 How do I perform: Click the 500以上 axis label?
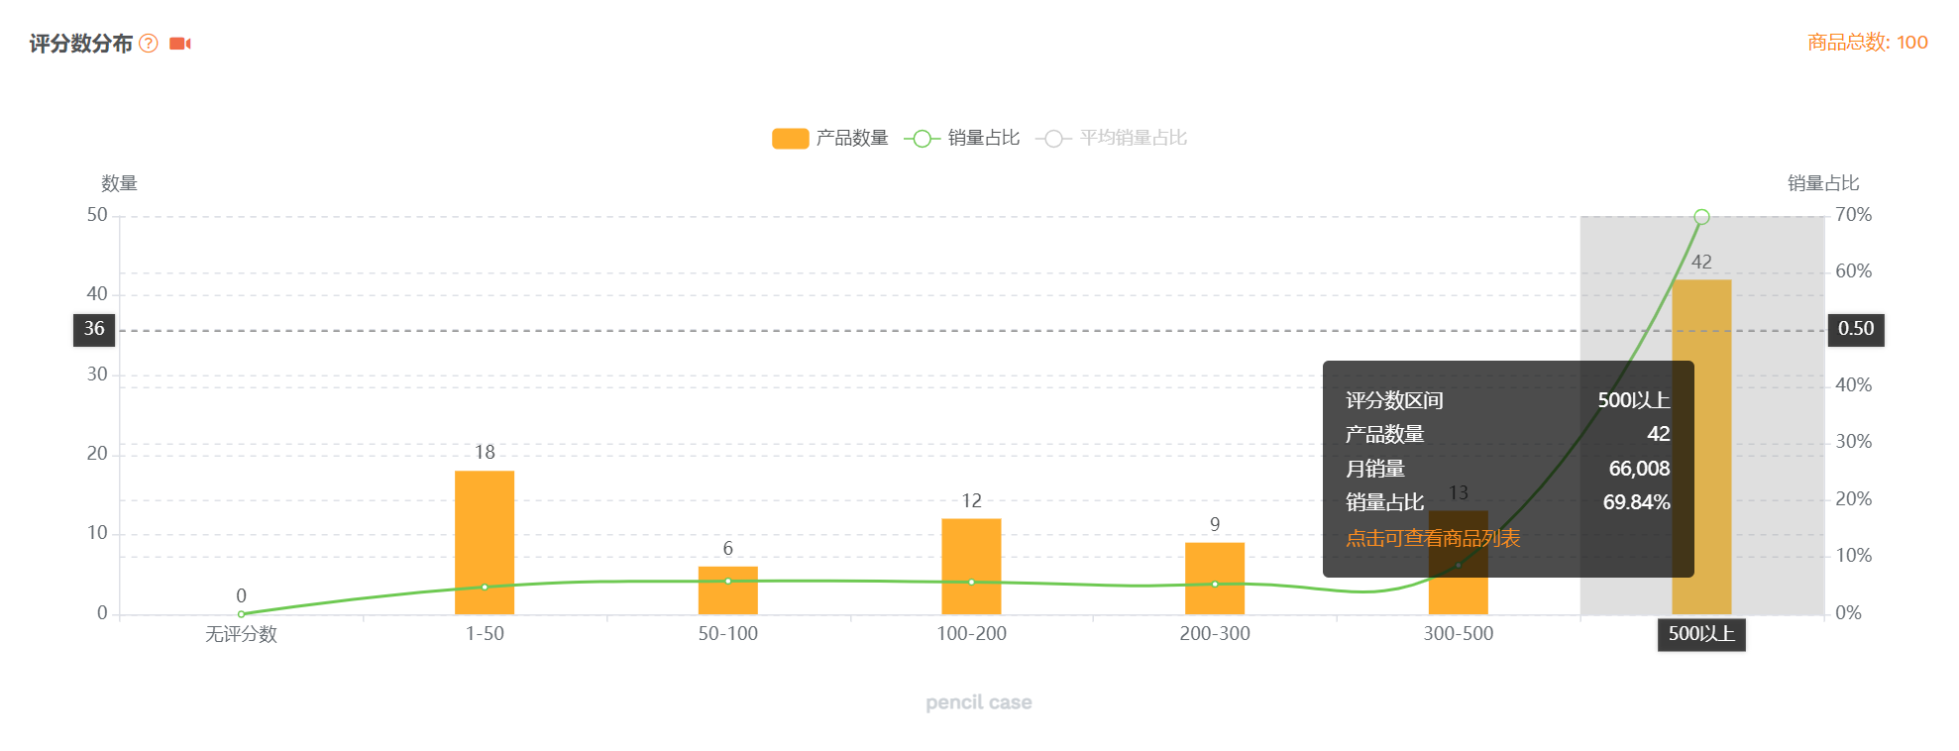(x=1700, y=634)
